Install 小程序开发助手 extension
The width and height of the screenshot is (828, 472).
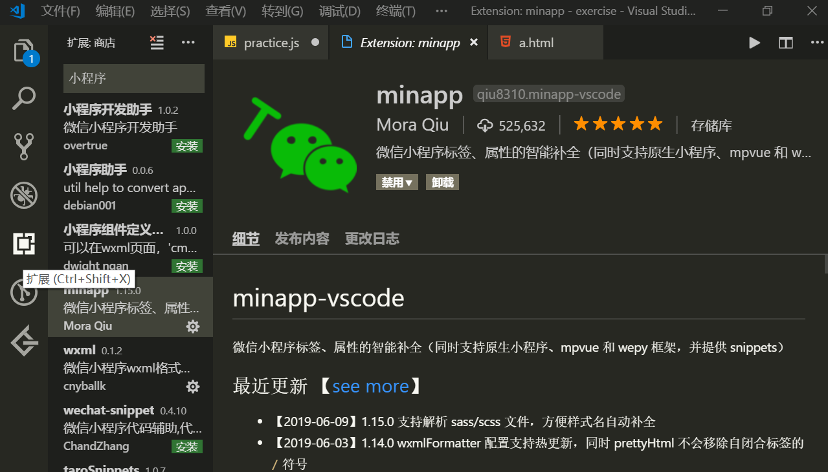[x=187, y=146]
